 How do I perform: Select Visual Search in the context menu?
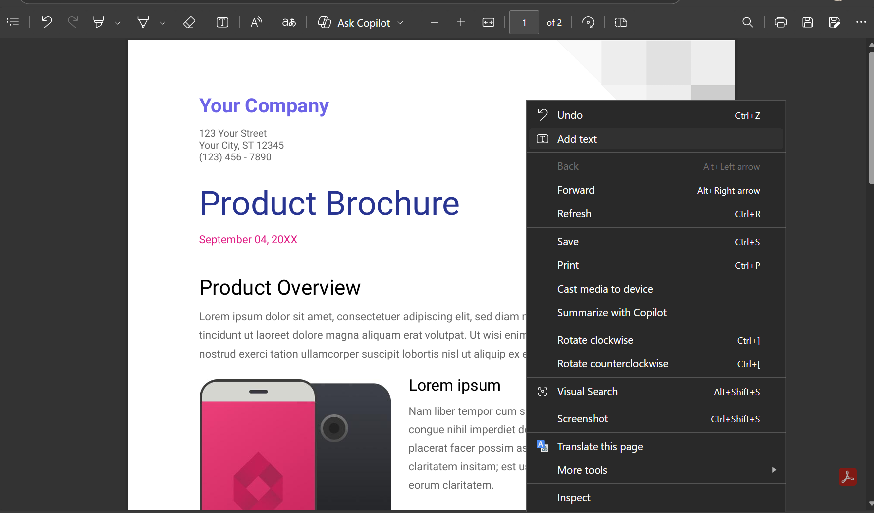tap(656, 392)
